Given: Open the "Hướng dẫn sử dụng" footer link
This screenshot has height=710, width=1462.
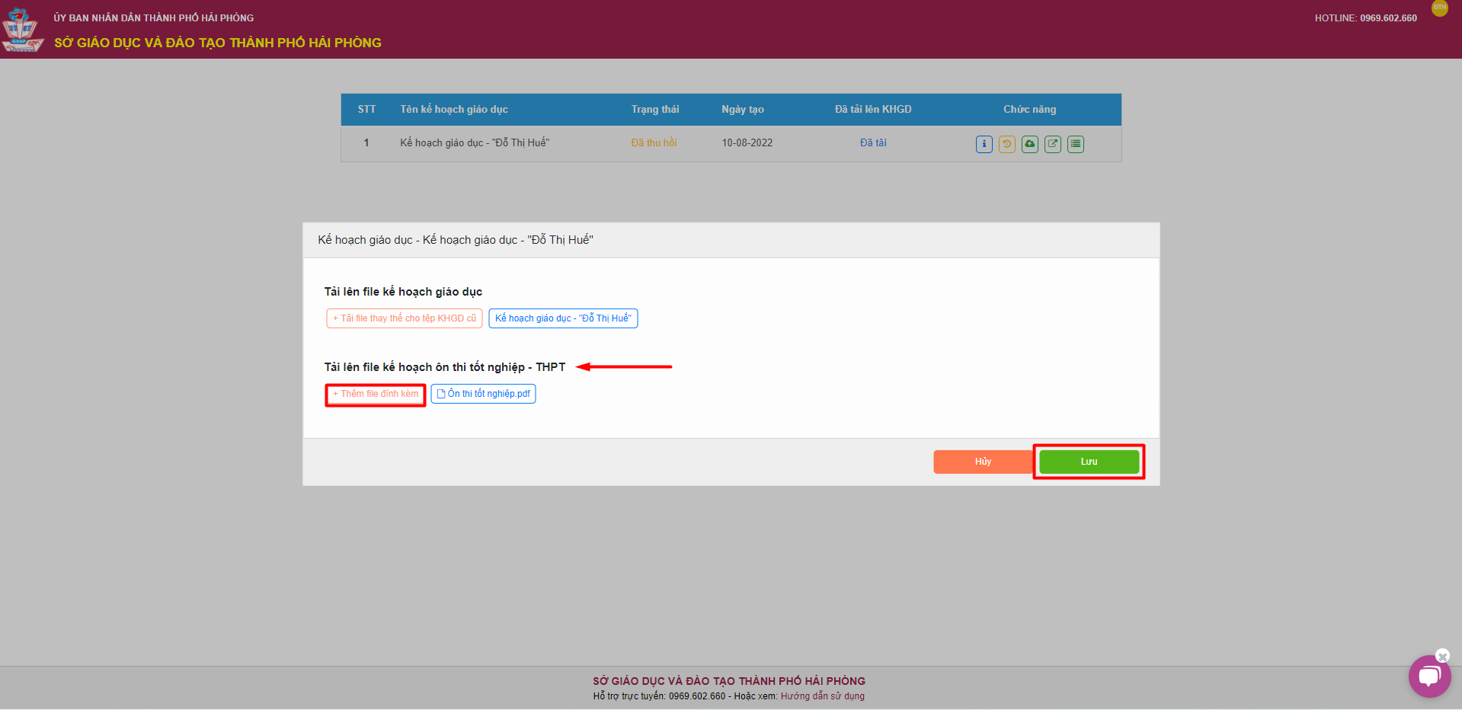Looking at the screenshot, I should tap(822, 696).
